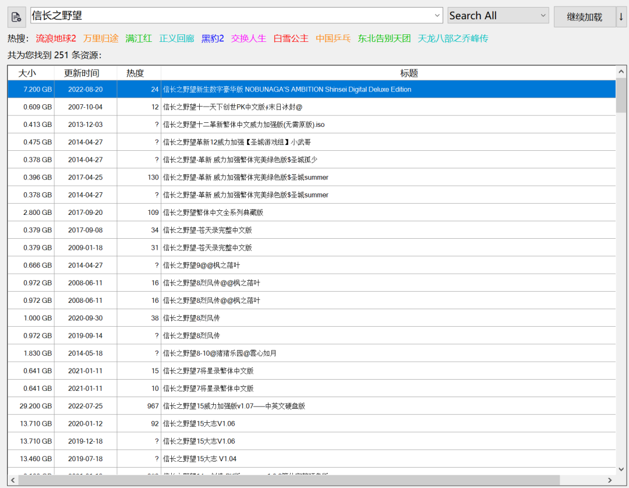
Task: Click the horizontal scrollbar thumb
Action: coord(289,480)
